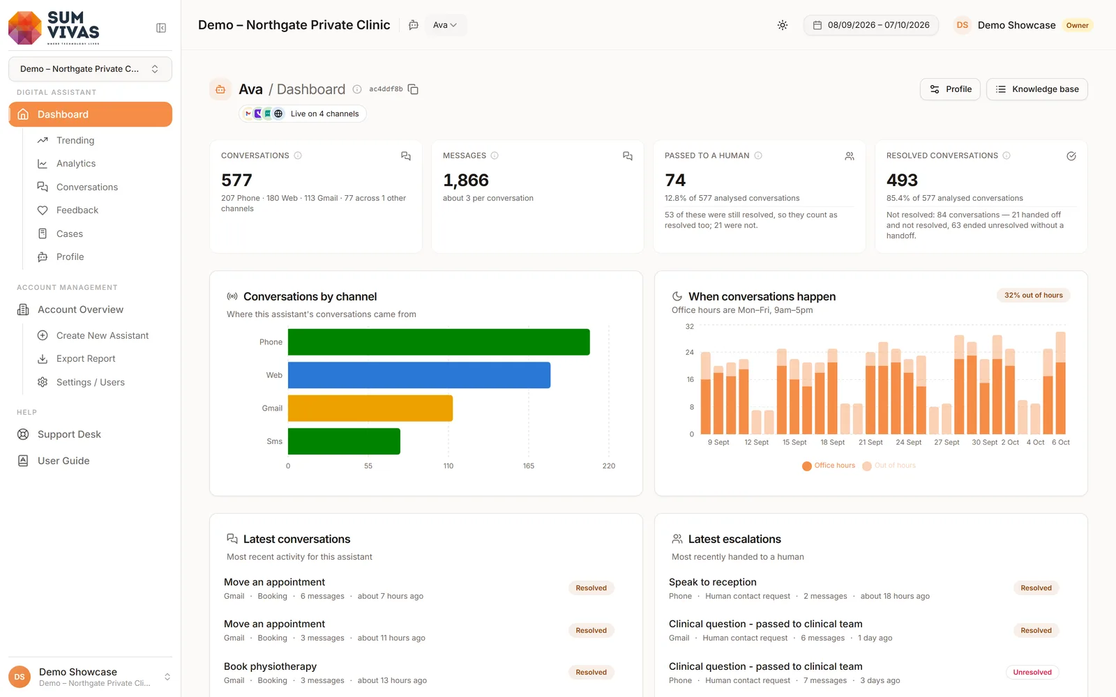Copy the assistant ID ac4ddf8b
Screen dimensions: 1116x697
(x=413, y=89)
